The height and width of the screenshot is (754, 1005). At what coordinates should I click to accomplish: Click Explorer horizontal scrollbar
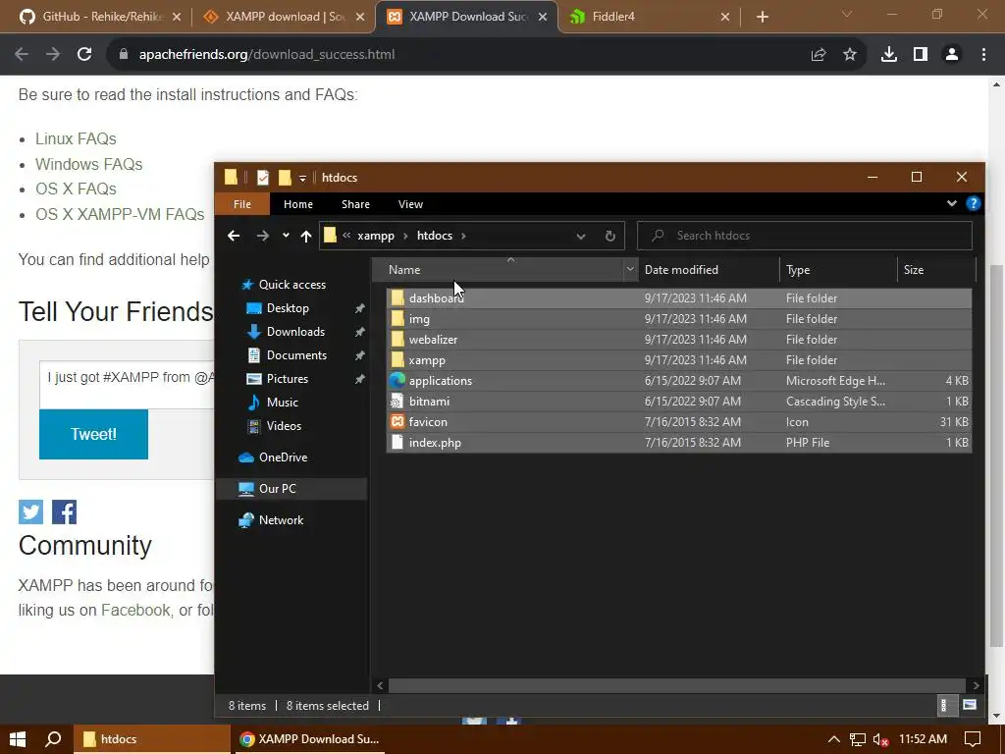click(677, 685)
